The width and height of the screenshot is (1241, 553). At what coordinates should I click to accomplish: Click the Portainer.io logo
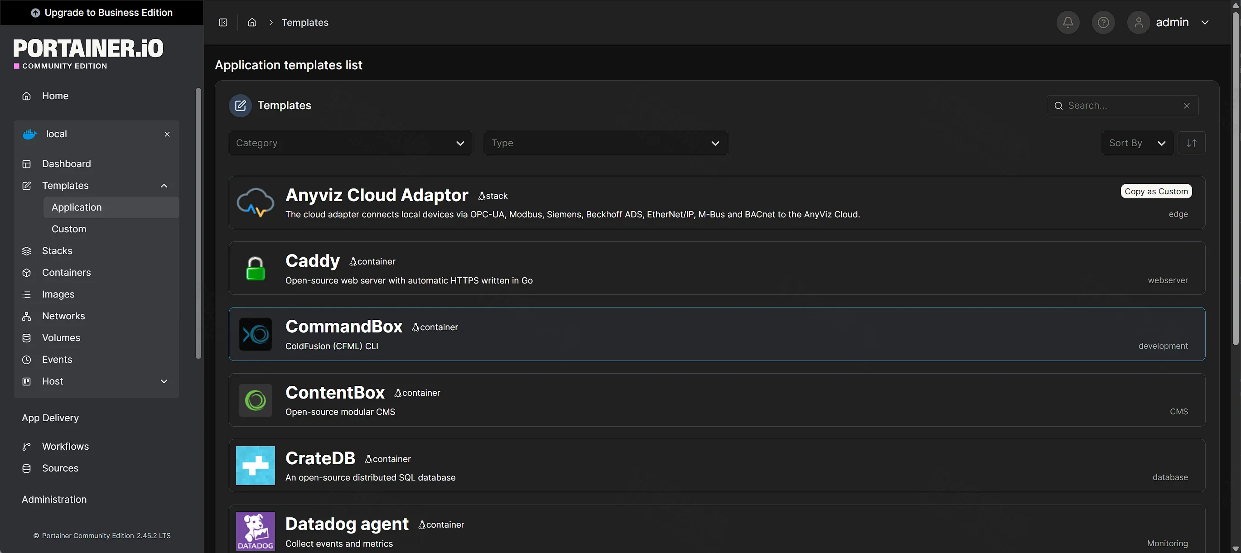point(88,54)
